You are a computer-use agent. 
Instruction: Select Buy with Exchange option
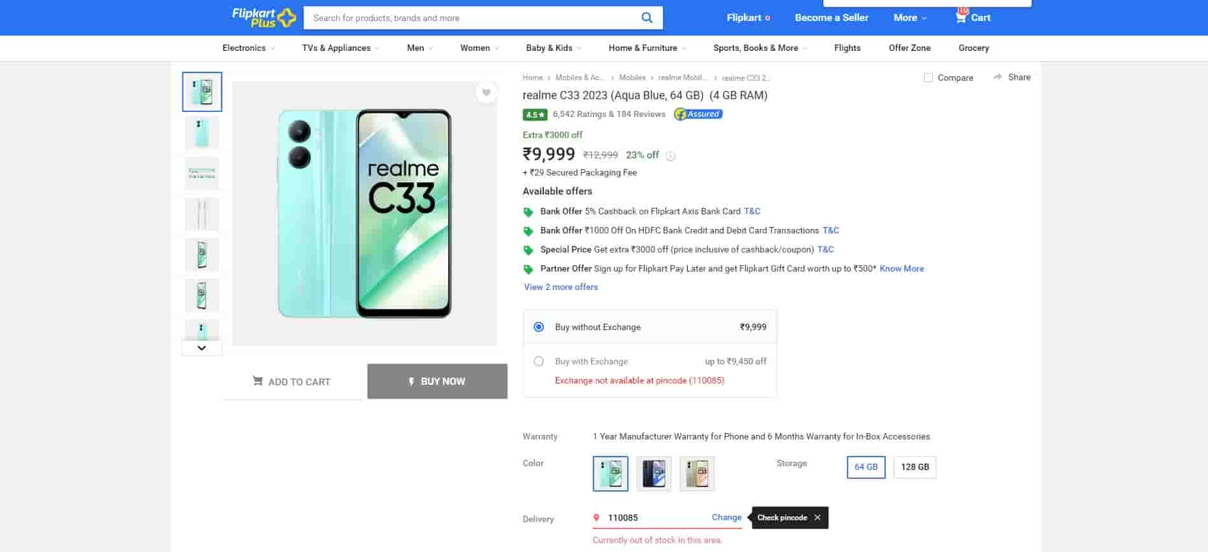539,361
